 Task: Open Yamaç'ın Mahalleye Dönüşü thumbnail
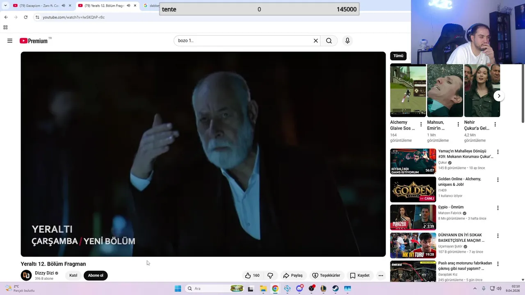point(413,161)
